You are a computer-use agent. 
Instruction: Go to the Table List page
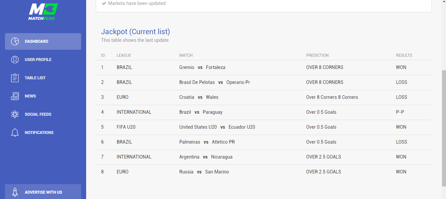[x=43, y=78]
